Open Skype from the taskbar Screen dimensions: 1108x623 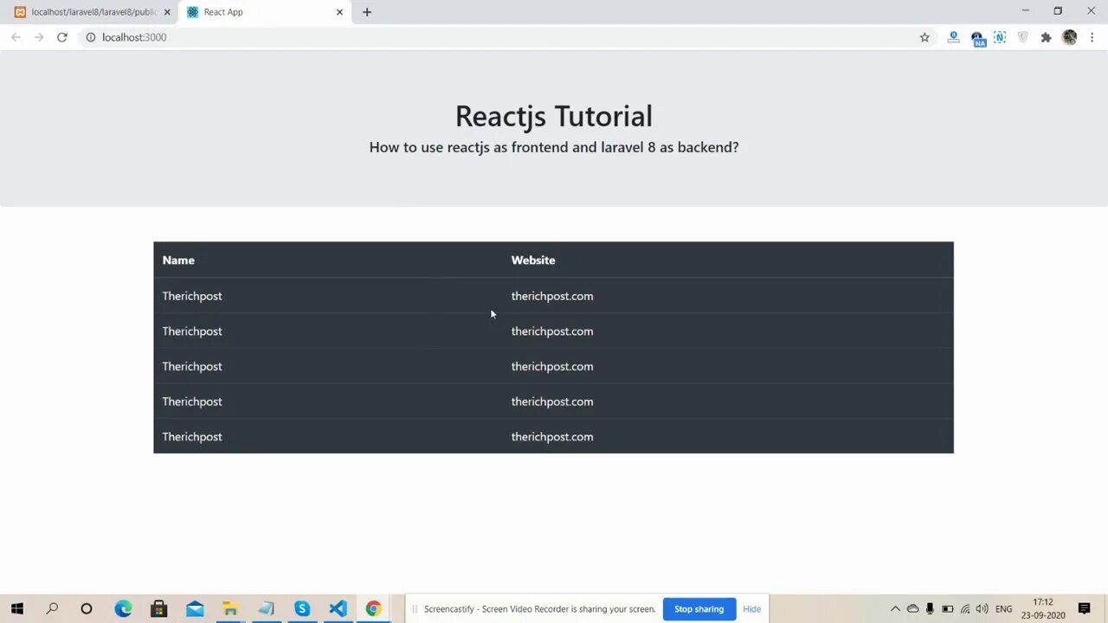click(x=302, y=609)
